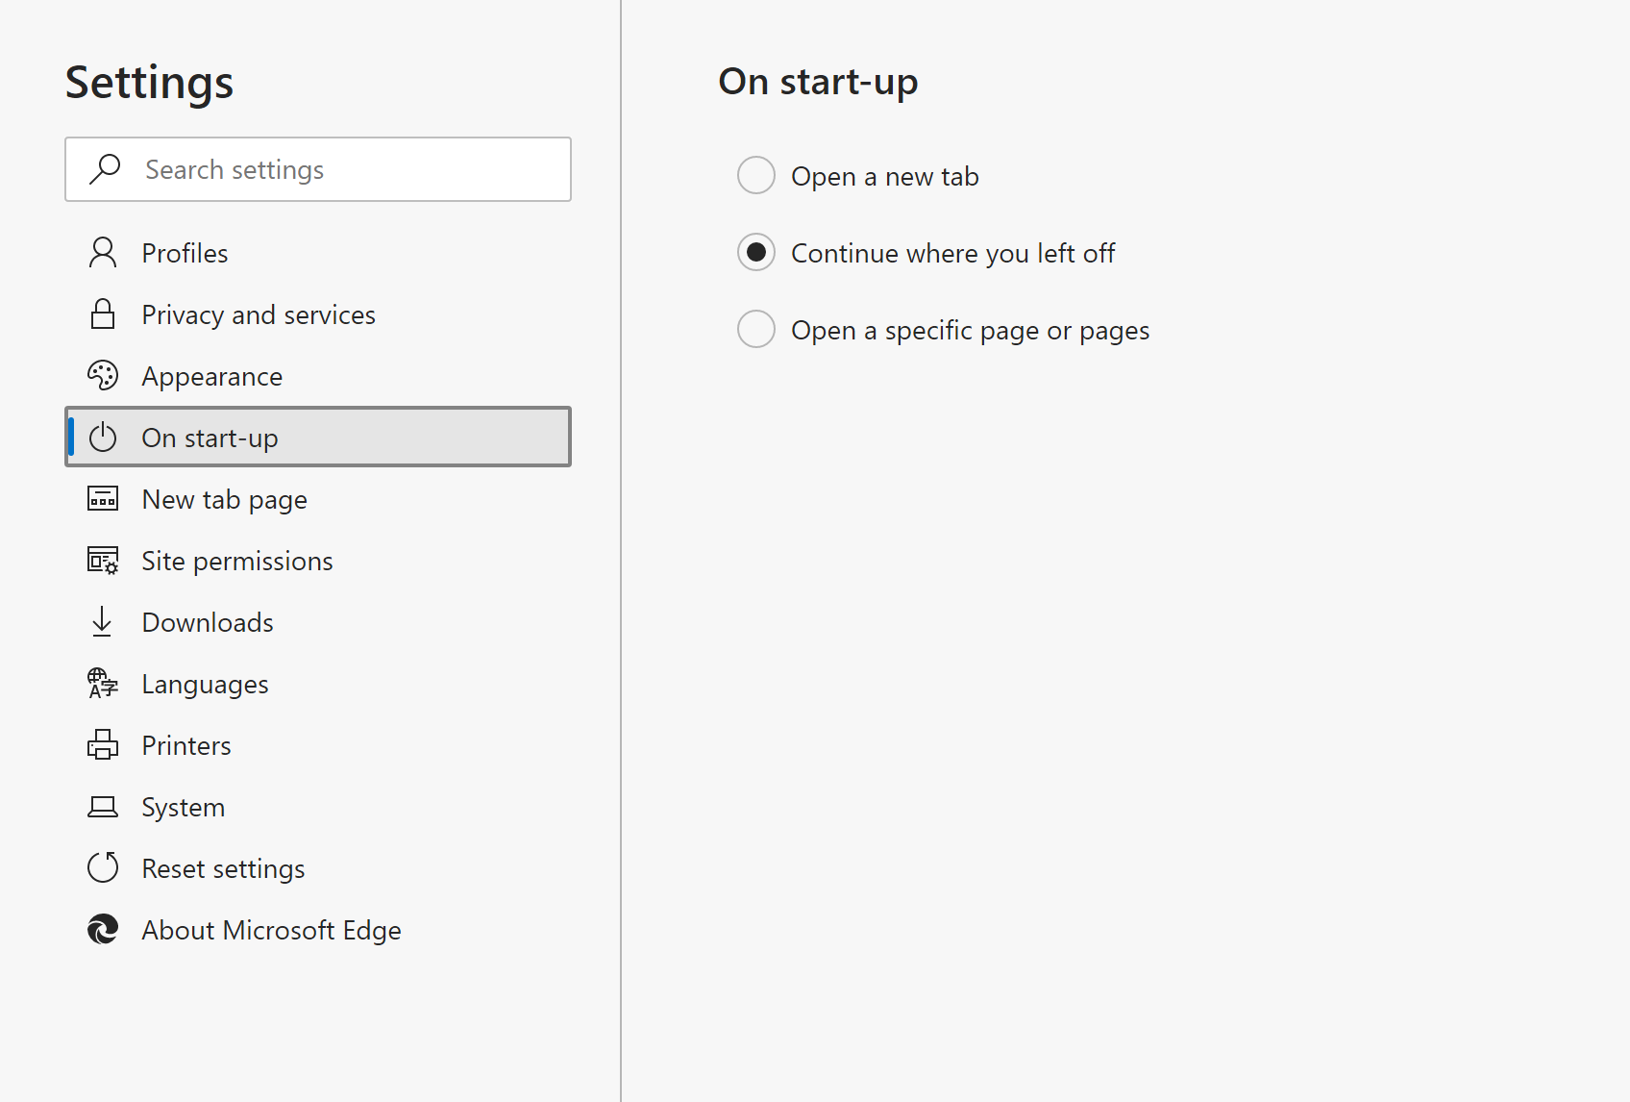Open the Appearance settings section
Image resolution: width=1630 pixels, height=1102 pixels.
[x=212, y=376]
